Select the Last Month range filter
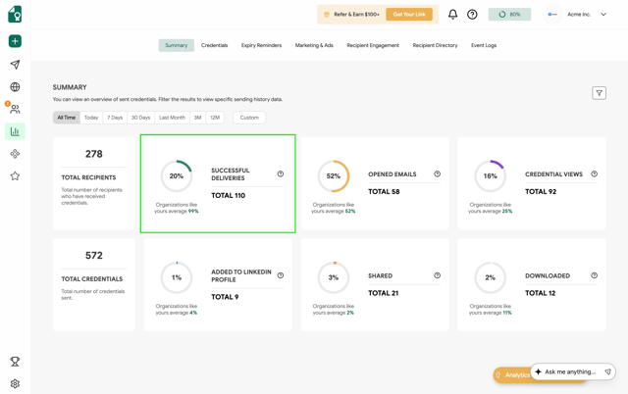The height and width of the screenshot is (394, 628). (x=172, y=118)
